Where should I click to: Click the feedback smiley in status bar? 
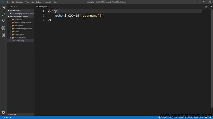pyautogui.click(x=206, y=118)
